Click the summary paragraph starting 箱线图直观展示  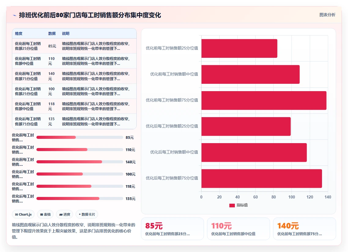74,231
